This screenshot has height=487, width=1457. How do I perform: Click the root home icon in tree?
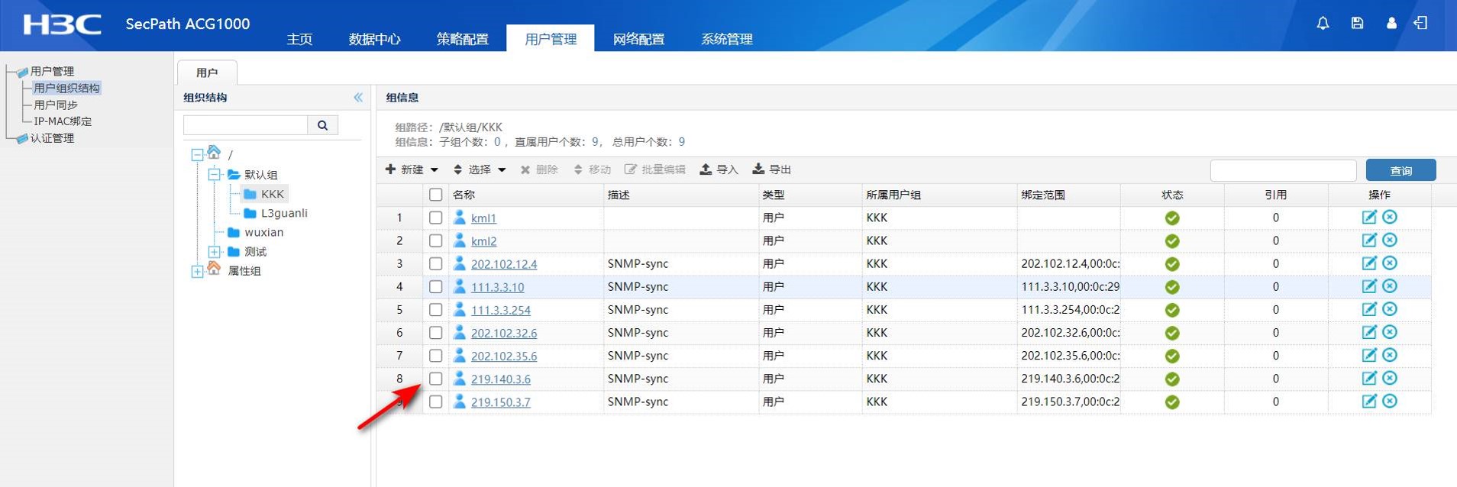pos(214,153)
